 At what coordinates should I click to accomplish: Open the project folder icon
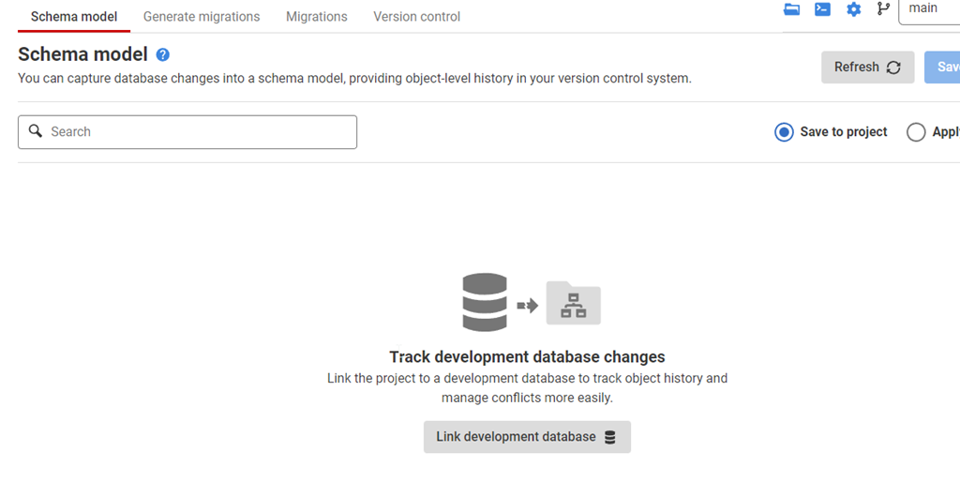[x=792, y=9]
